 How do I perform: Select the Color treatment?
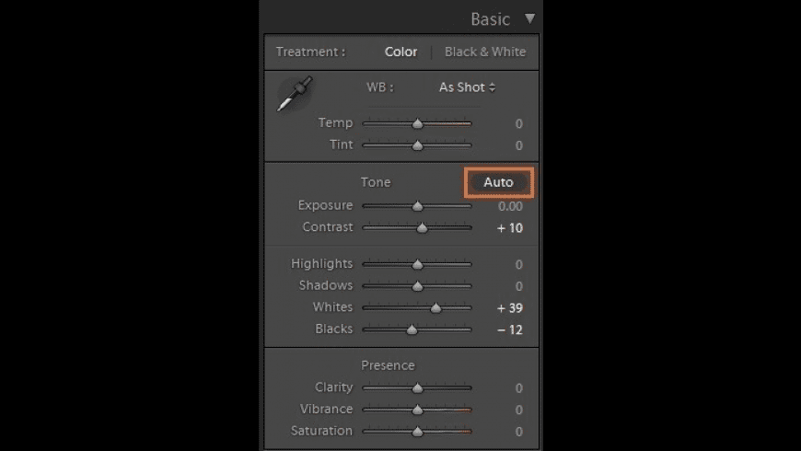[400, 52]
